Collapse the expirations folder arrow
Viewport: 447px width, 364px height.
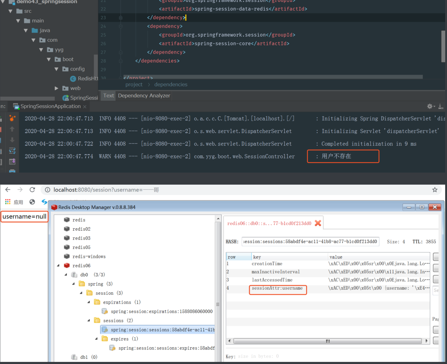pos(89,302)
